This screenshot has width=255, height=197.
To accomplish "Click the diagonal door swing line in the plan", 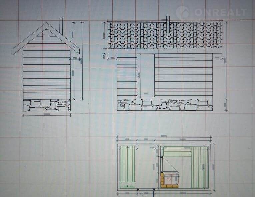I will (x=170, y=164).
